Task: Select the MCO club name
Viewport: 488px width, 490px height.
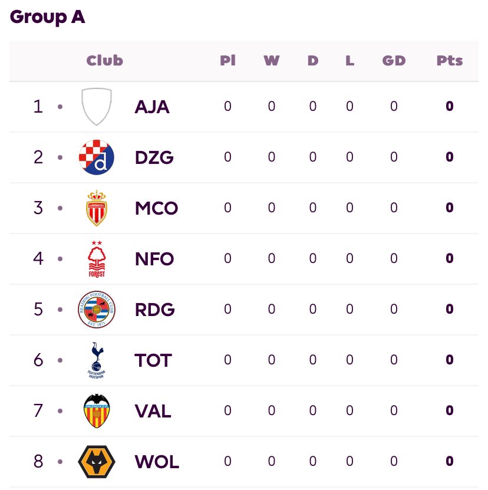Action: point(157,208)
